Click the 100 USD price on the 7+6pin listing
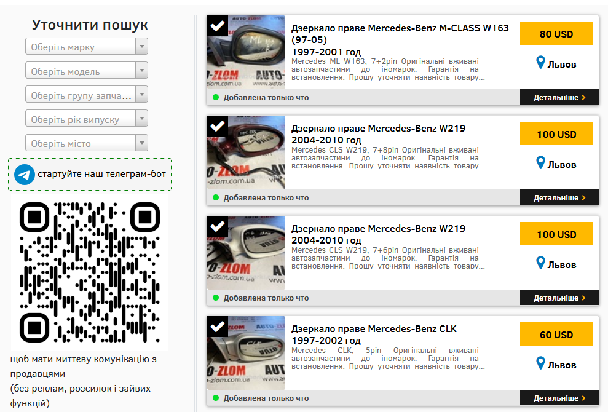This screenshot has width=608, height=412. click(556, 234)
